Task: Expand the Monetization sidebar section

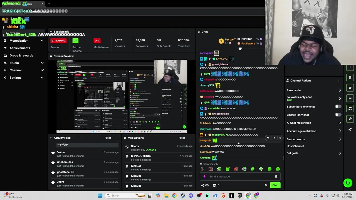Action: click(42, 41)
